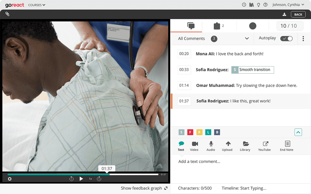
Task: Select the dark circle marker tab
Action: 252,26
